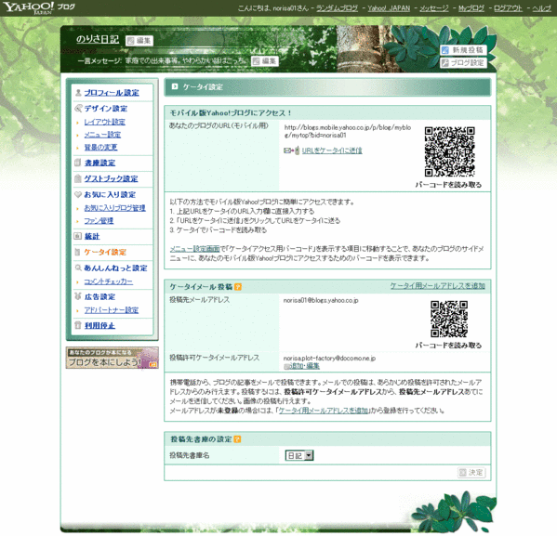Click mail-to-phone icon beside URLをケータイに送信
The image size is (557, 536).
pyautogui.click(x=292, y=150)
